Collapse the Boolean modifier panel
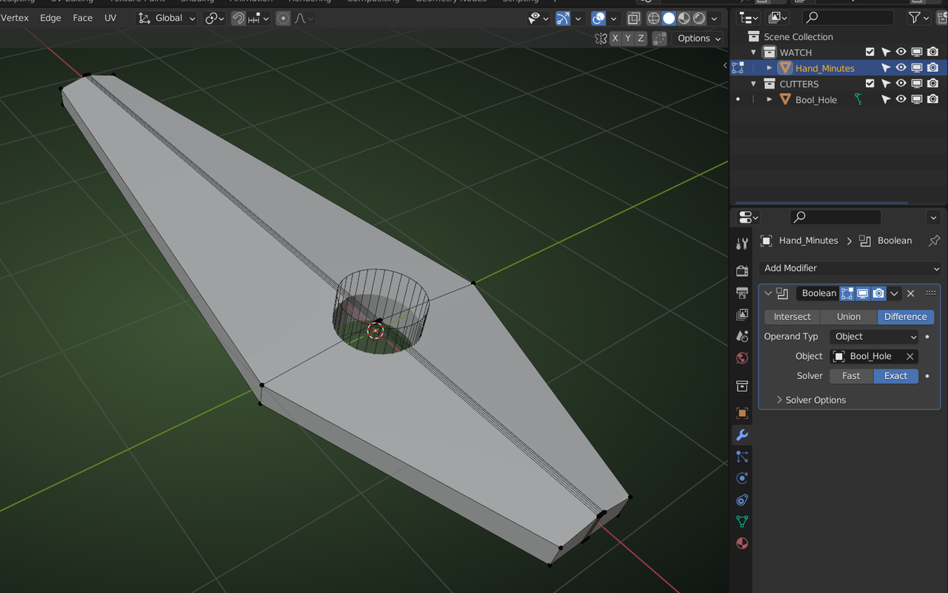The height and width of the screenshot is (593, 948). point(768,293)
